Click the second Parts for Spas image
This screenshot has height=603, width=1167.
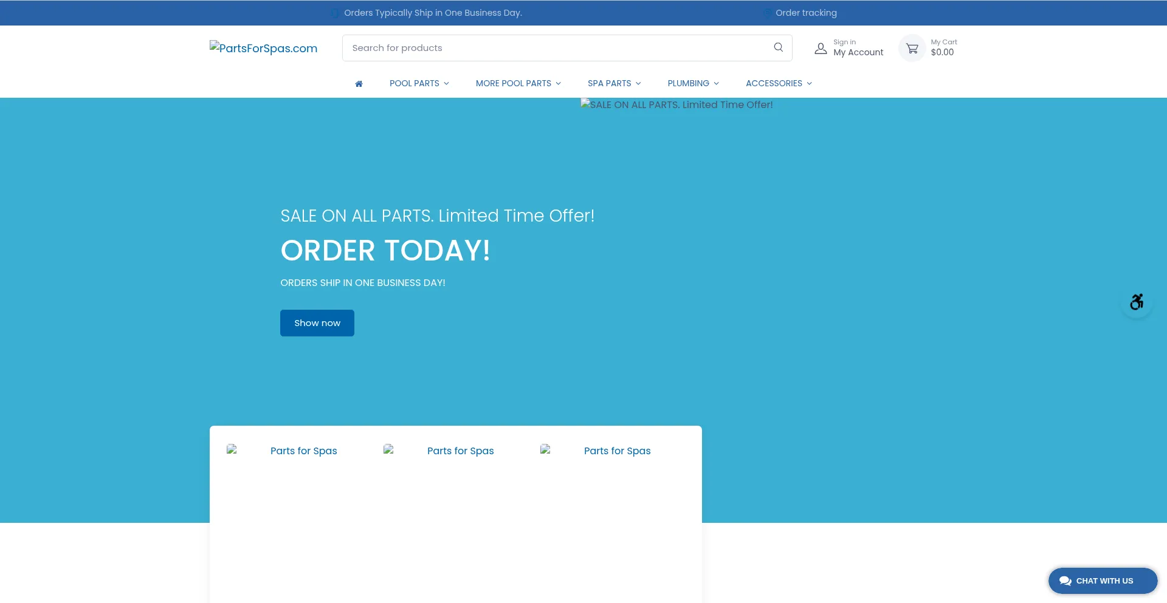[x=439, y=451]
